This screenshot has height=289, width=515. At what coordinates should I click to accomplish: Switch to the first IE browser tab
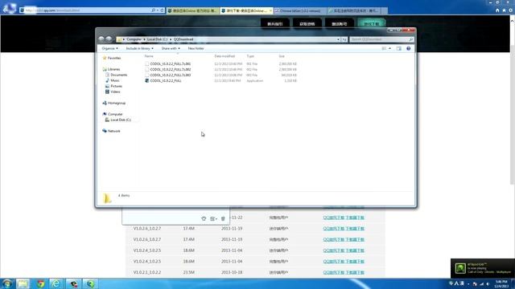[193, 10]
